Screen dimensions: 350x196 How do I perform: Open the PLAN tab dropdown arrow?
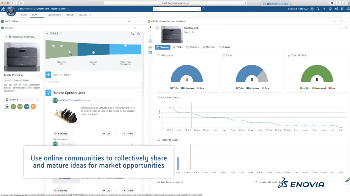pyautogui.click(x=41, y=15)
